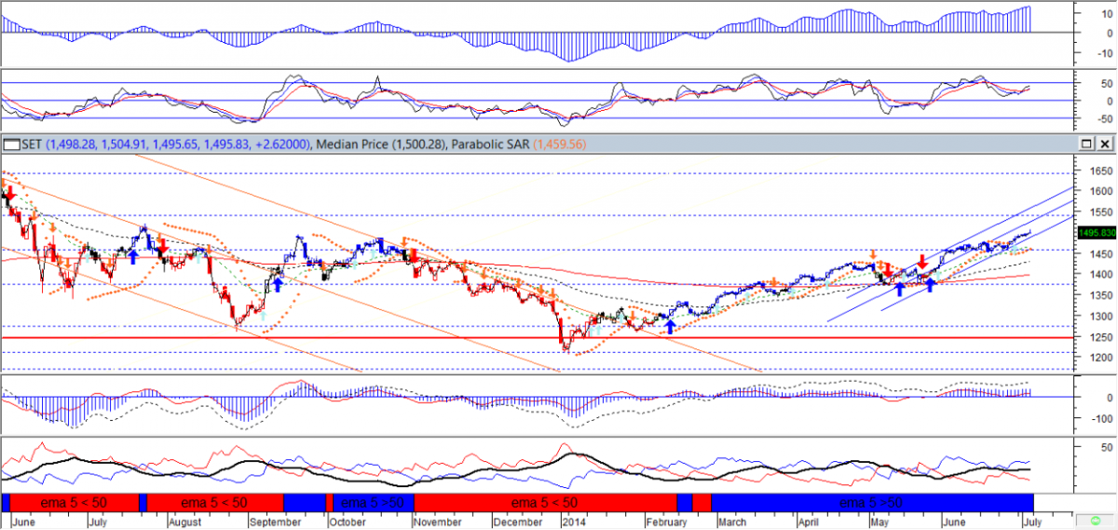Click the November label on time axis
The height and width of the screenshot is (530, 1118).
(437, 522)
